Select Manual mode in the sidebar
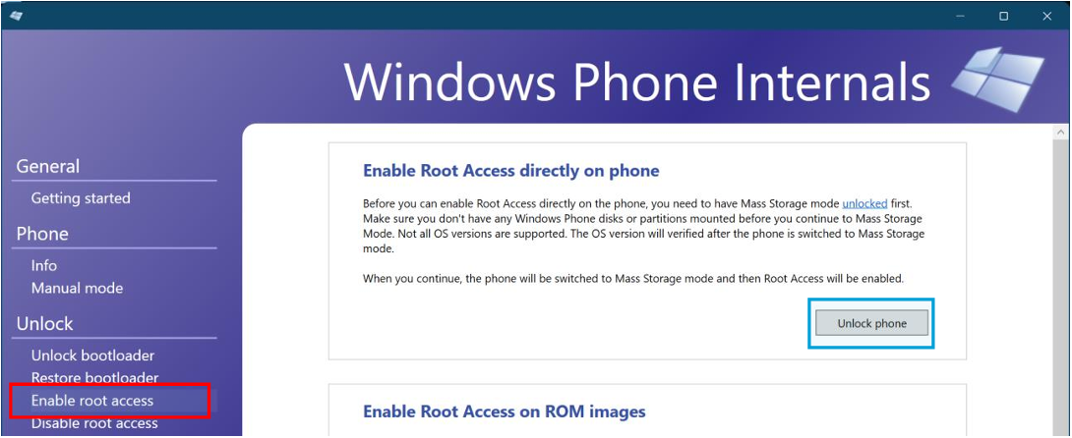This screenshot has width=1072, height=438. tap(77, 289)
